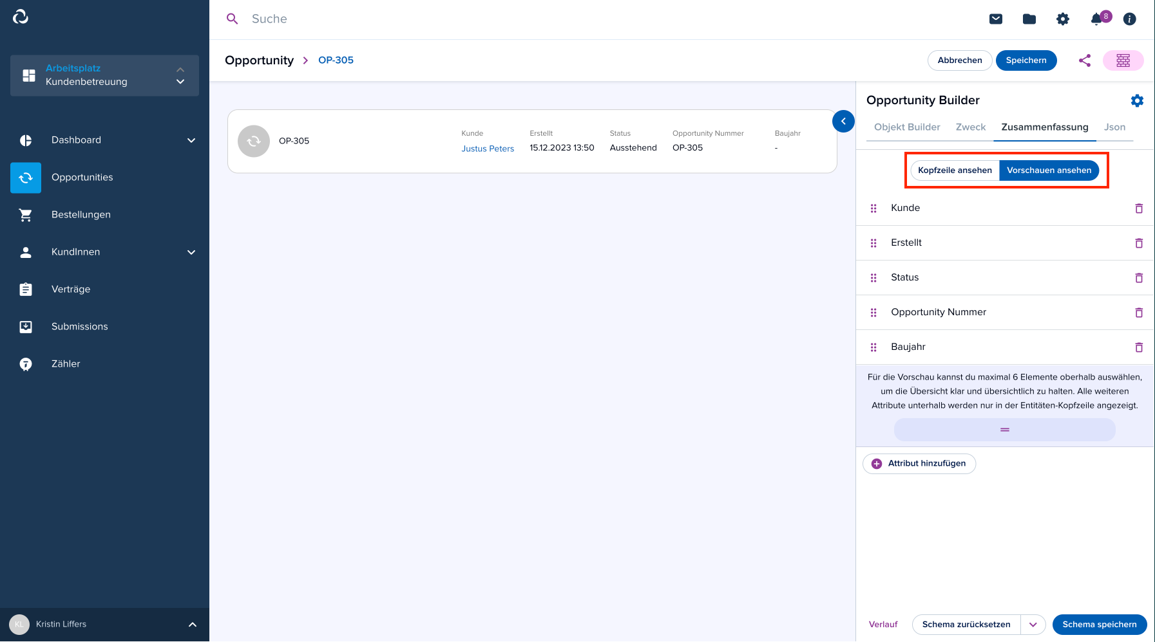Collapse the builder panel with arrow button
1155x642 pixels.
pos(843,122)
